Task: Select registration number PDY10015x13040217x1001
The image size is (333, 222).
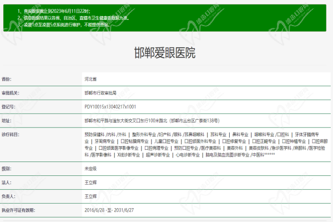Action: point(110,107)
